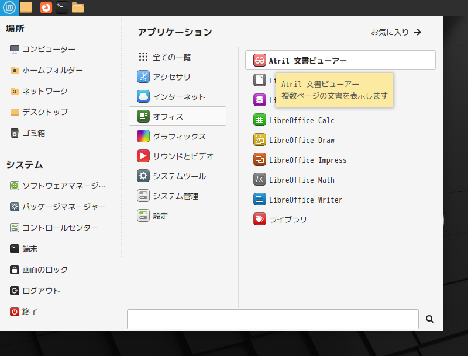Click the グラフィックス label
Viewport: 468px width, 356px height.
(180, 137)
